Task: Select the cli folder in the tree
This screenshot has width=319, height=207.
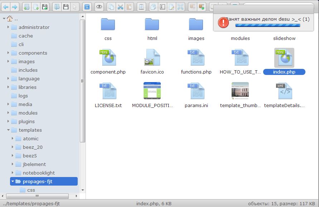Action: click(17, 44)
